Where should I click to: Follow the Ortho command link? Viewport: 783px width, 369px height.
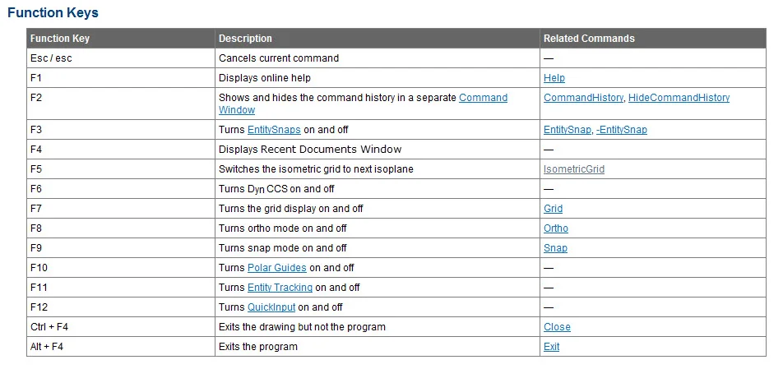point(555,228)
